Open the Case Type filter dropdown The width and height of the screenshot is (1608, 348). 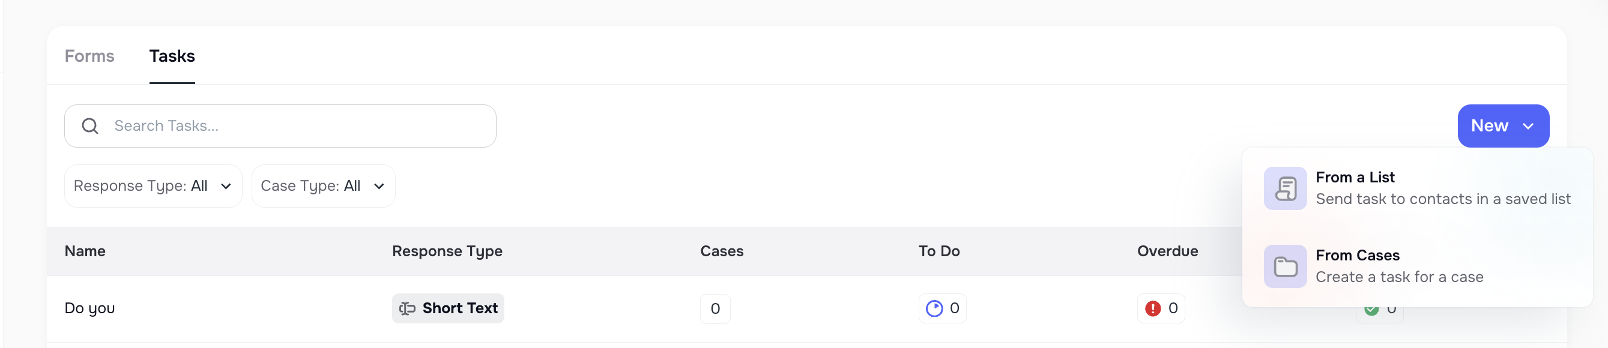coord(322,185)
